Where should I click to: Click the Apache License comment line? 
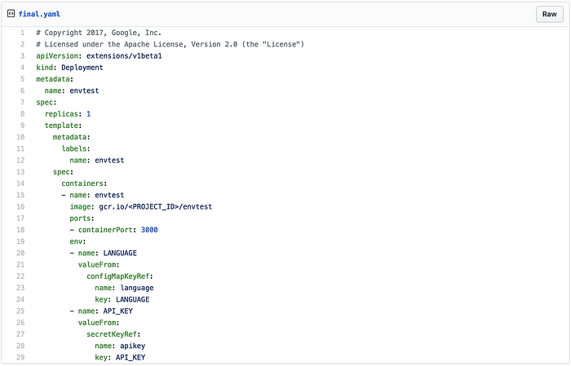pos(170,44)
